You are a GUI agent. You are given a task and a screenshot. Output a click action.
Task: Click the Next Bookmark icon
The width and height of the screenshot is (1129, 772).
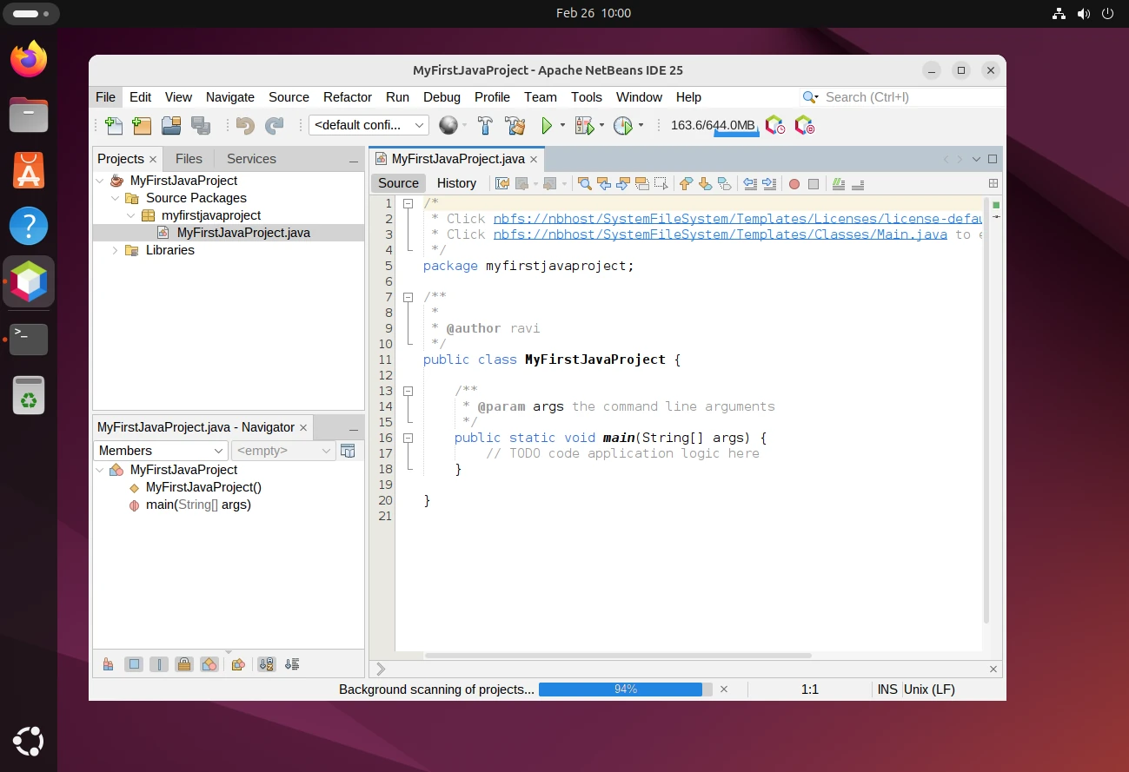coord(705,183)
